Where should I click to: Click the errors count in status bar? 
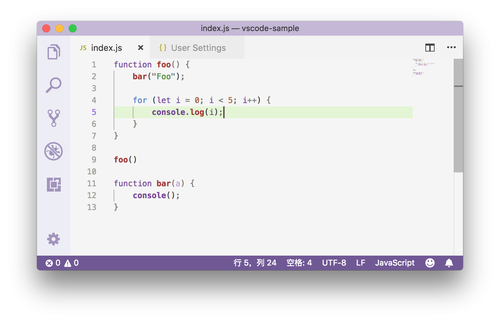click(x=53, y=263)
